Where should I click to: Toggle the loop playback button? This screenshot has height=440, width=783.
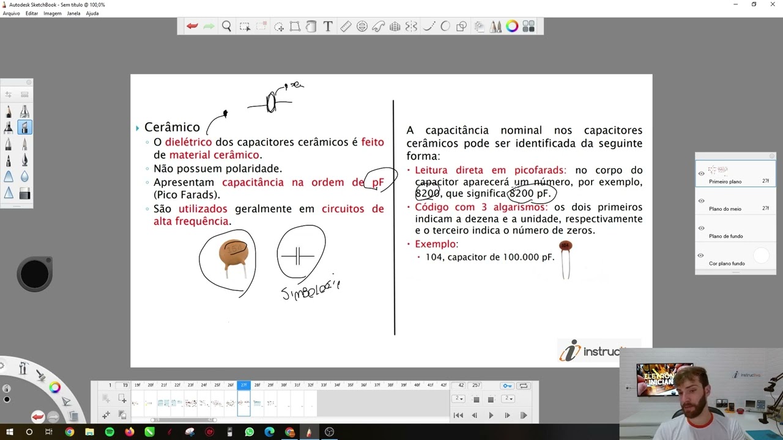coord(524,386)
